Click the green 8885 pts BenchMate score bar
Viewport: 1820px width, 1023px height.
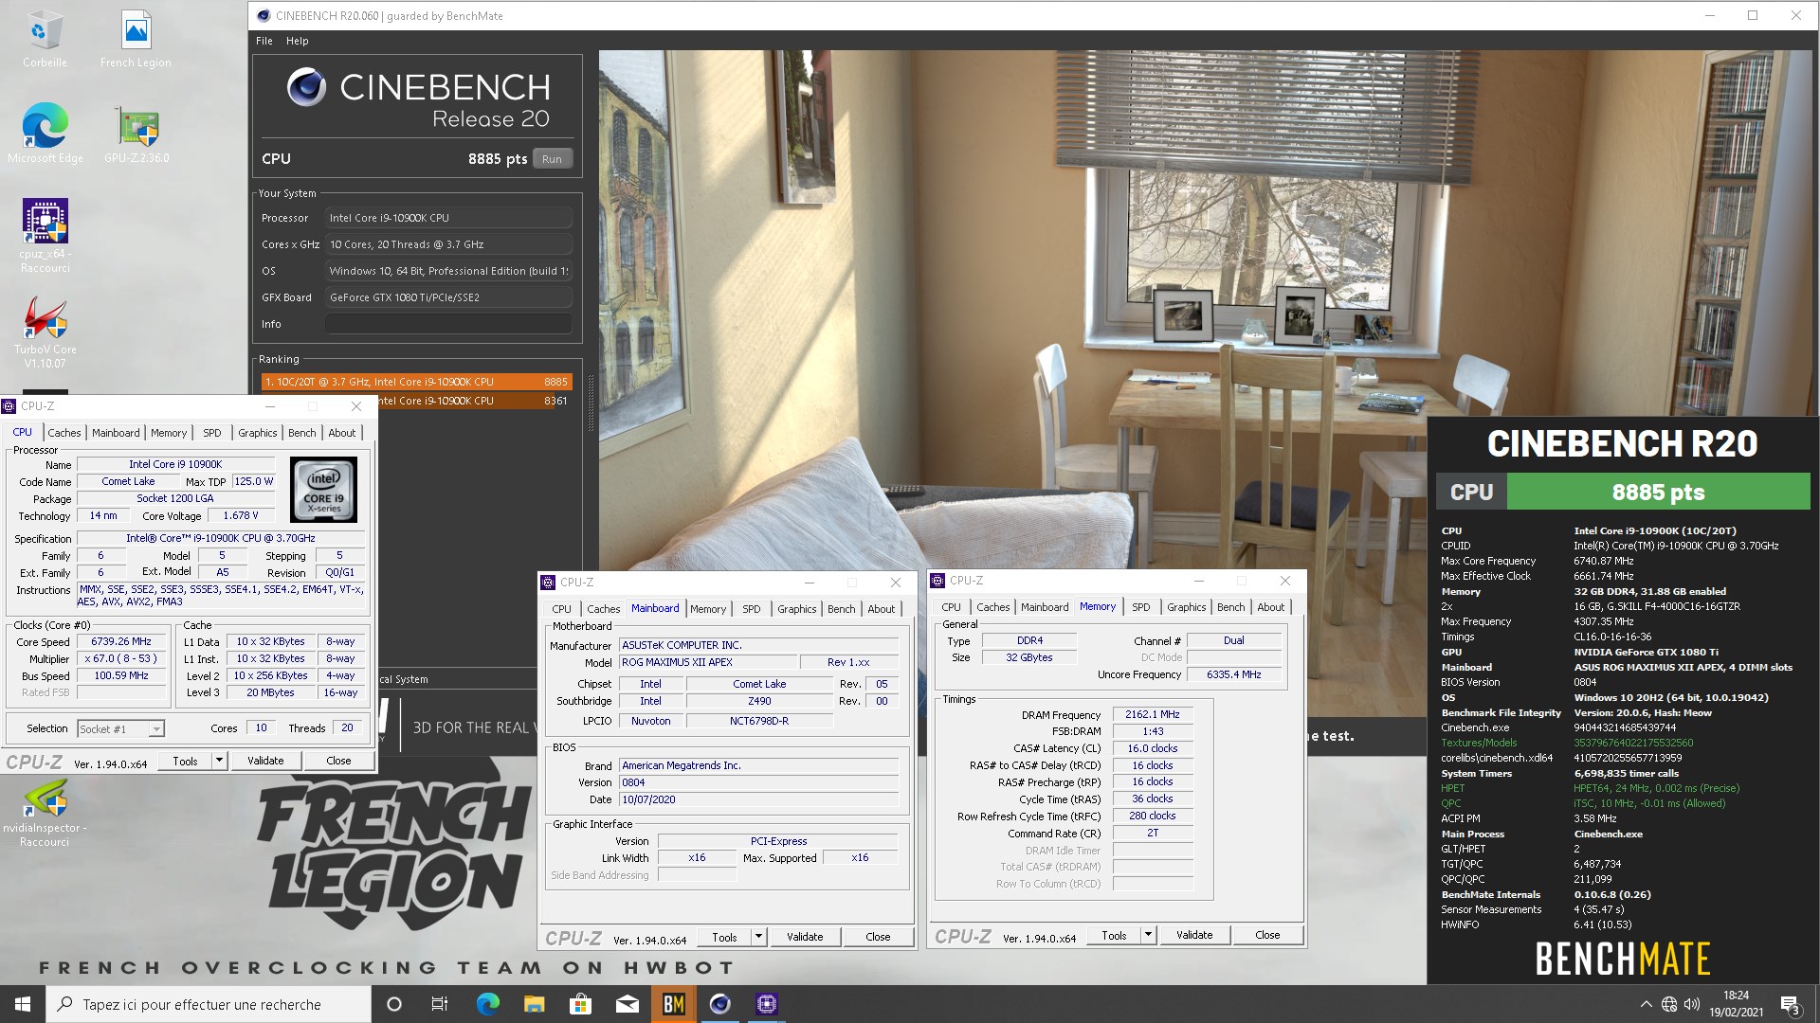click(x=1658, y=492)
